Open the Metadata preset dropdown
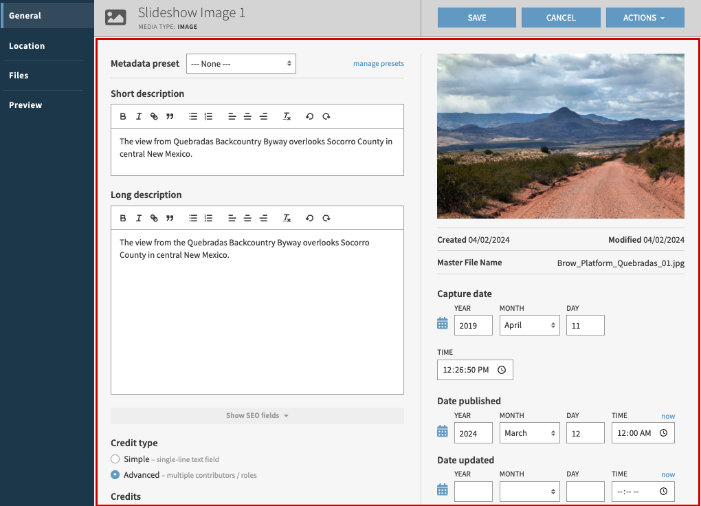The width and height of the screenshot is (701, 506). 241,63
